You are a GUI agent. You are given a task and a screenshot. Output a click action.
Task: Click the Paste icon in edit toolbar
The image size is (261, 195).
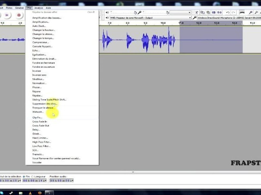pyautogui.click(x=208, y=12)
